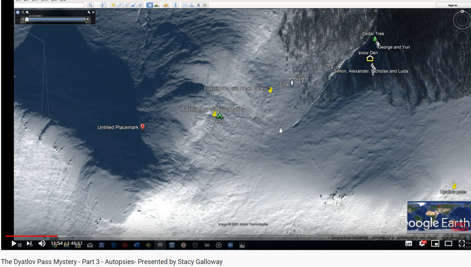The image size is (471, 267).
Task: Select the snow Den yellow house placemark
Action: 370,59
